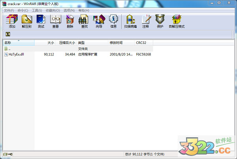The height and width of the screenshot is (159, 237).
Task: Sort by the 大小 column header
Action: tap(45, 43)
